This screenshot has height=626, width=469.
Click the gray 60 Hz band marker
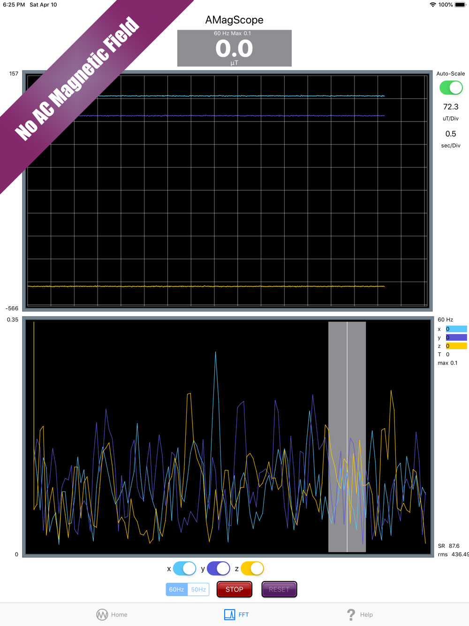pyautogui.click(x=347, y=436)
